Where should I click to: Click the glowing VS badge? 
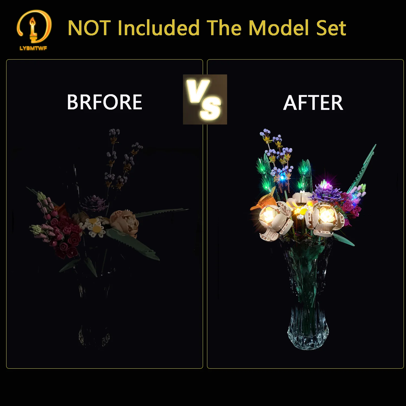click(205, 99)
